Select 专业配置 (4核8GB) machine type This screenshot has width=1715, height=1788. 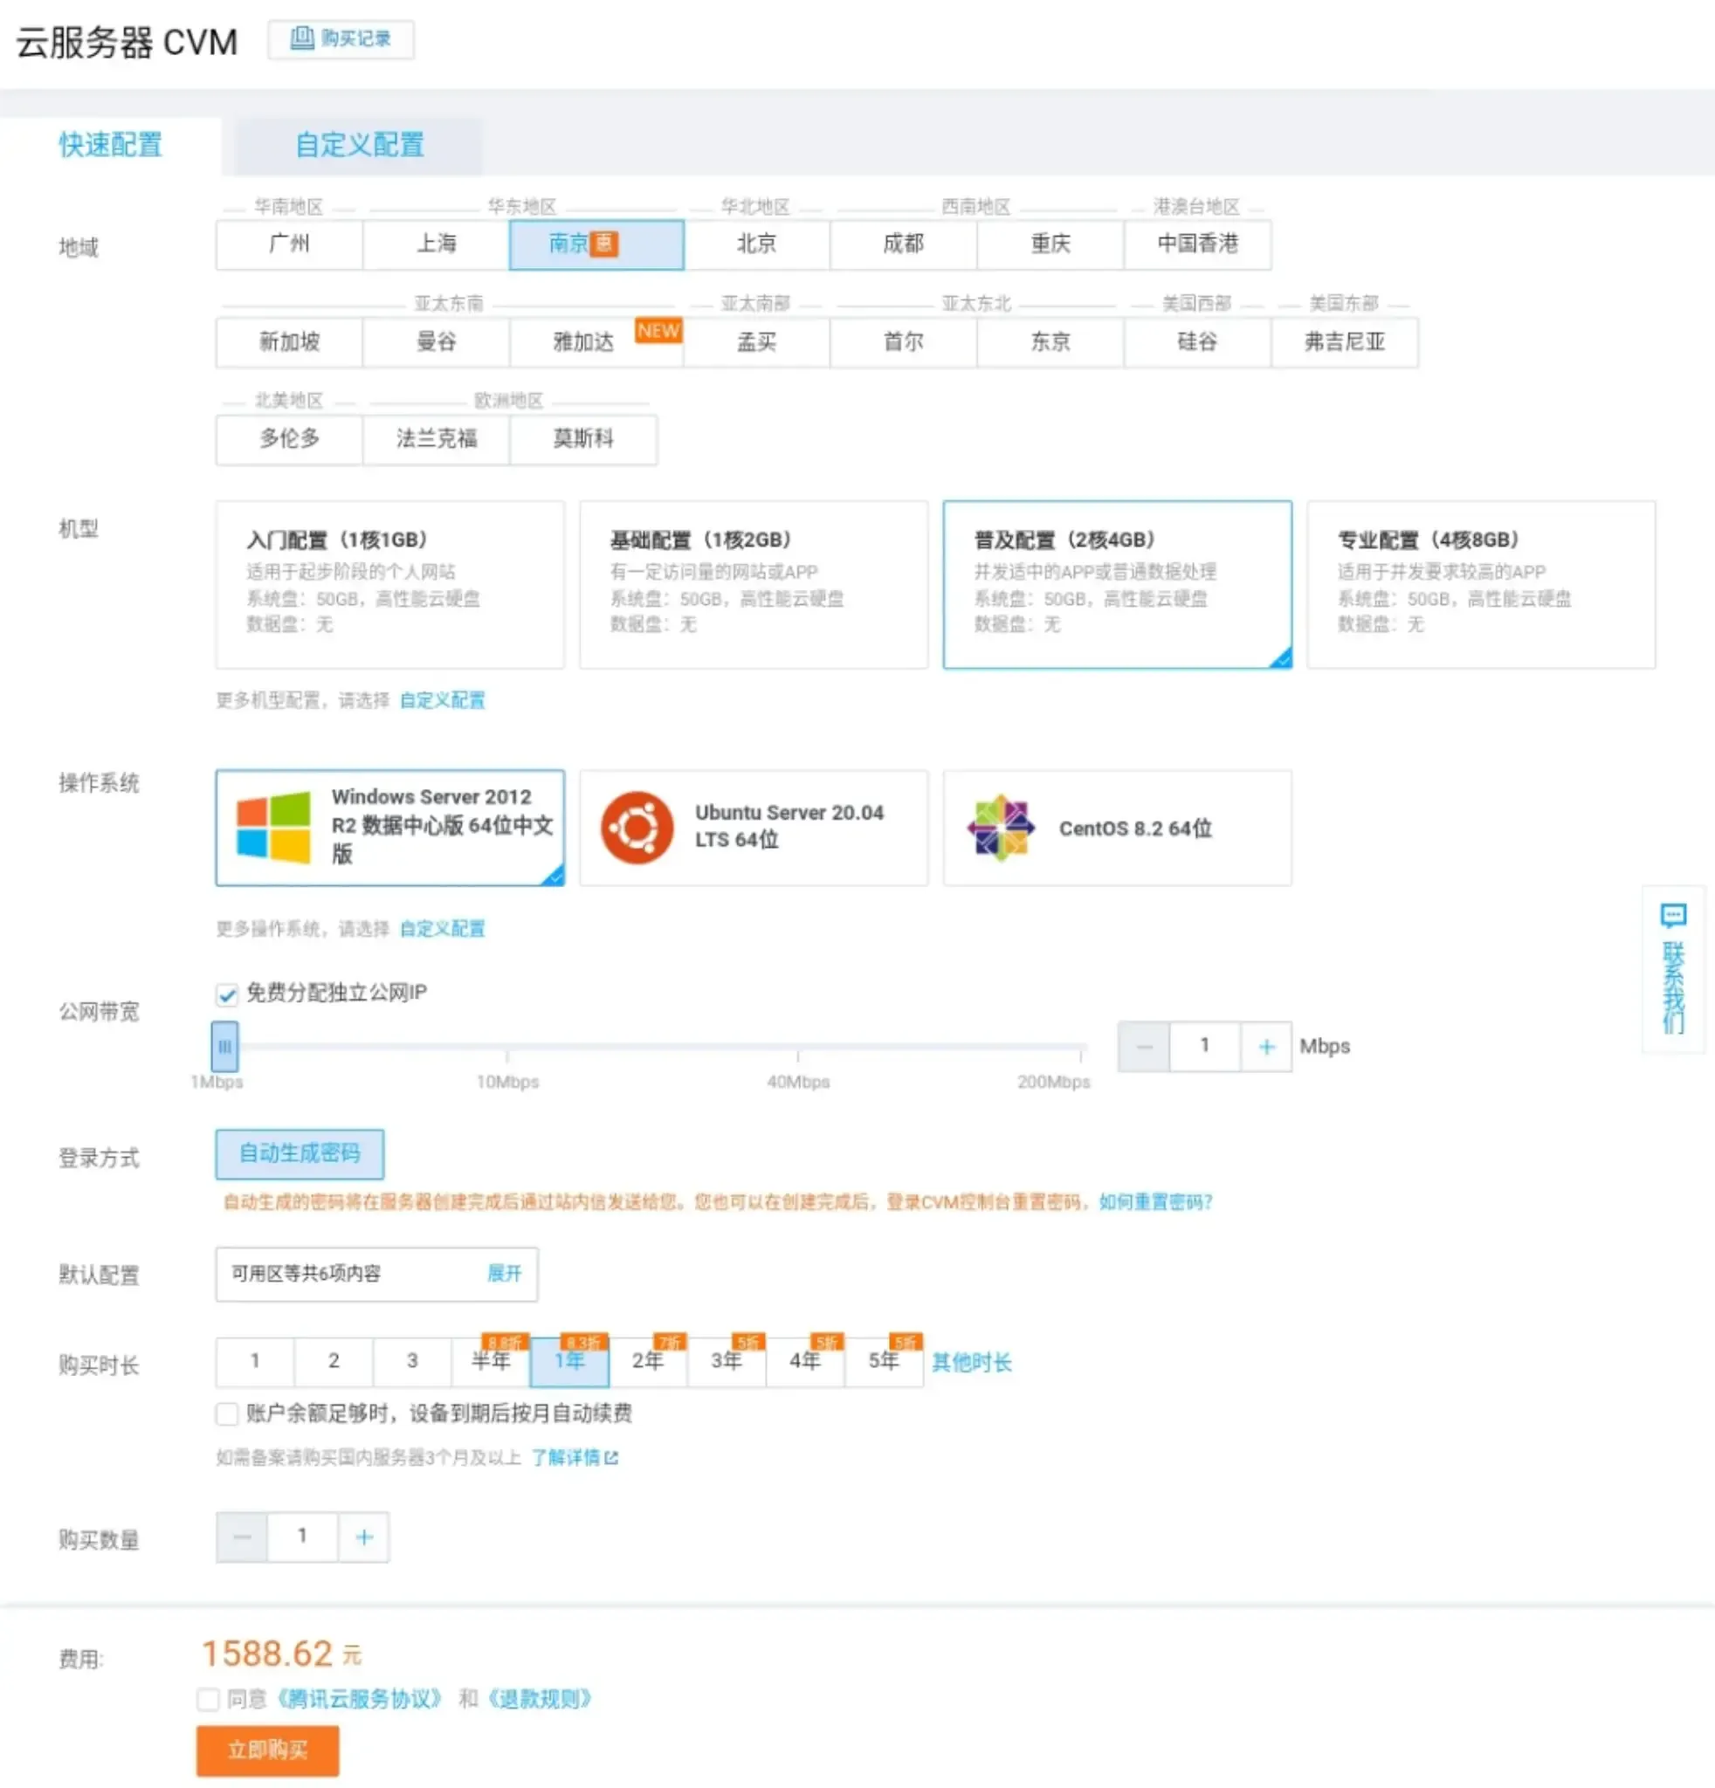[x=1481, y=584]
